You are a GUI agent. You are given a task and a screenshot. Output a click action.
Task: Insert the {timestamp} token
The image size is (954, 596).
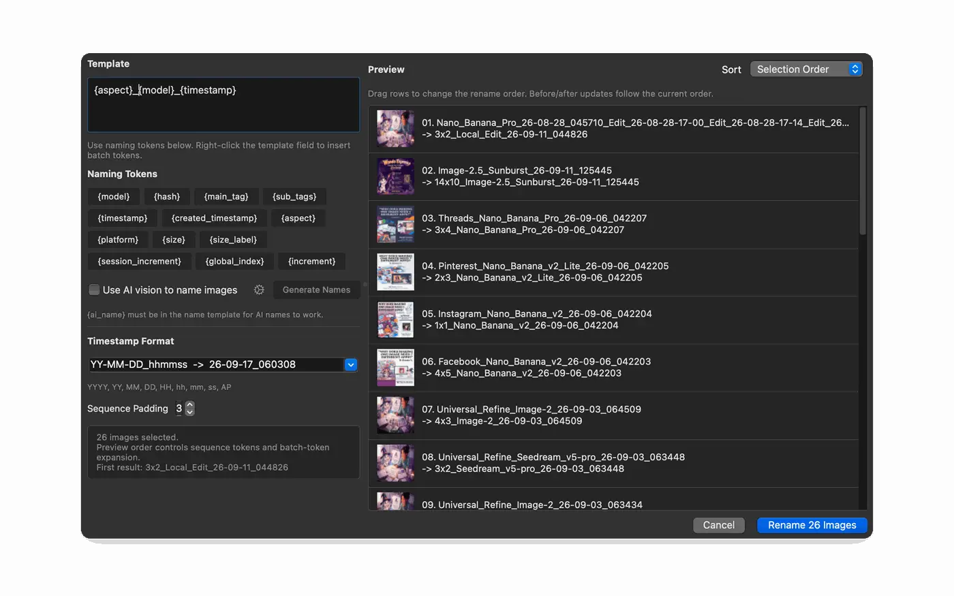click(123, 219)
